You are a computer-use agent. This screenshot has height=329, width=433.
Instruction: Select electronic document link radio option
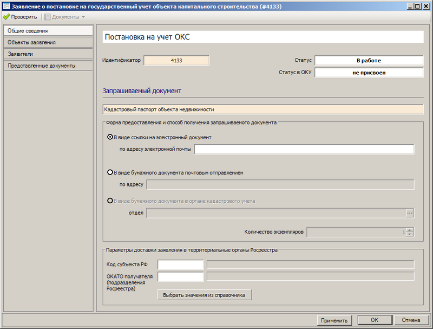coord(110,137)
